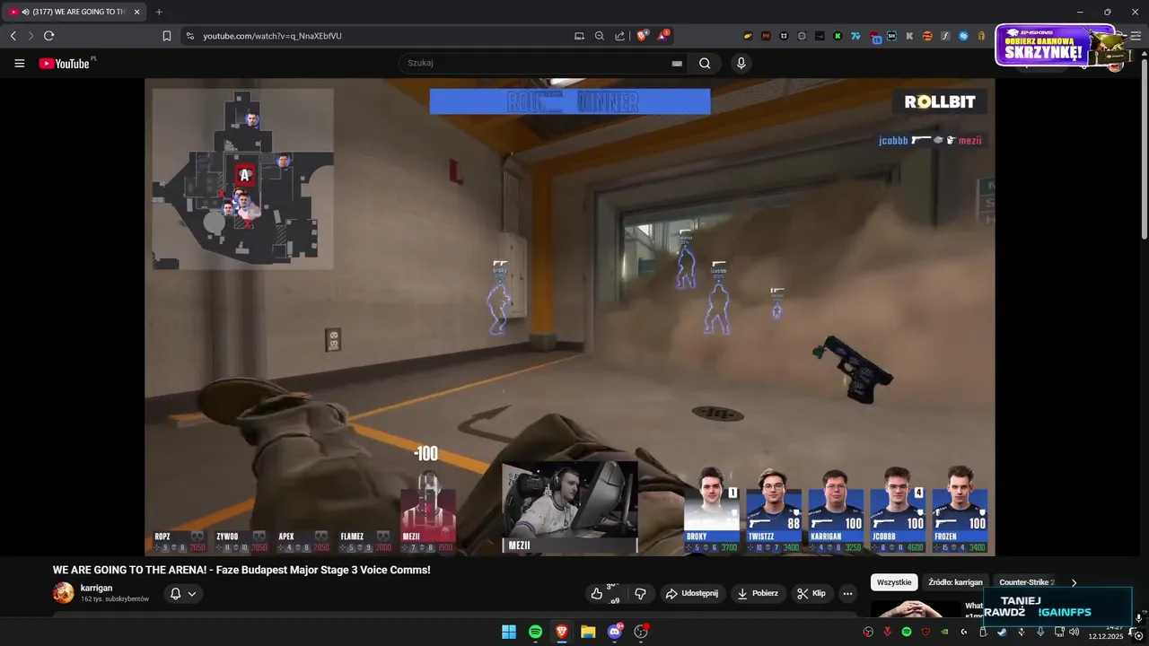Select the Counter-Strike 2 filter chip
Viewport: 1149px width, 646px height.
(x=1027, y=582)
